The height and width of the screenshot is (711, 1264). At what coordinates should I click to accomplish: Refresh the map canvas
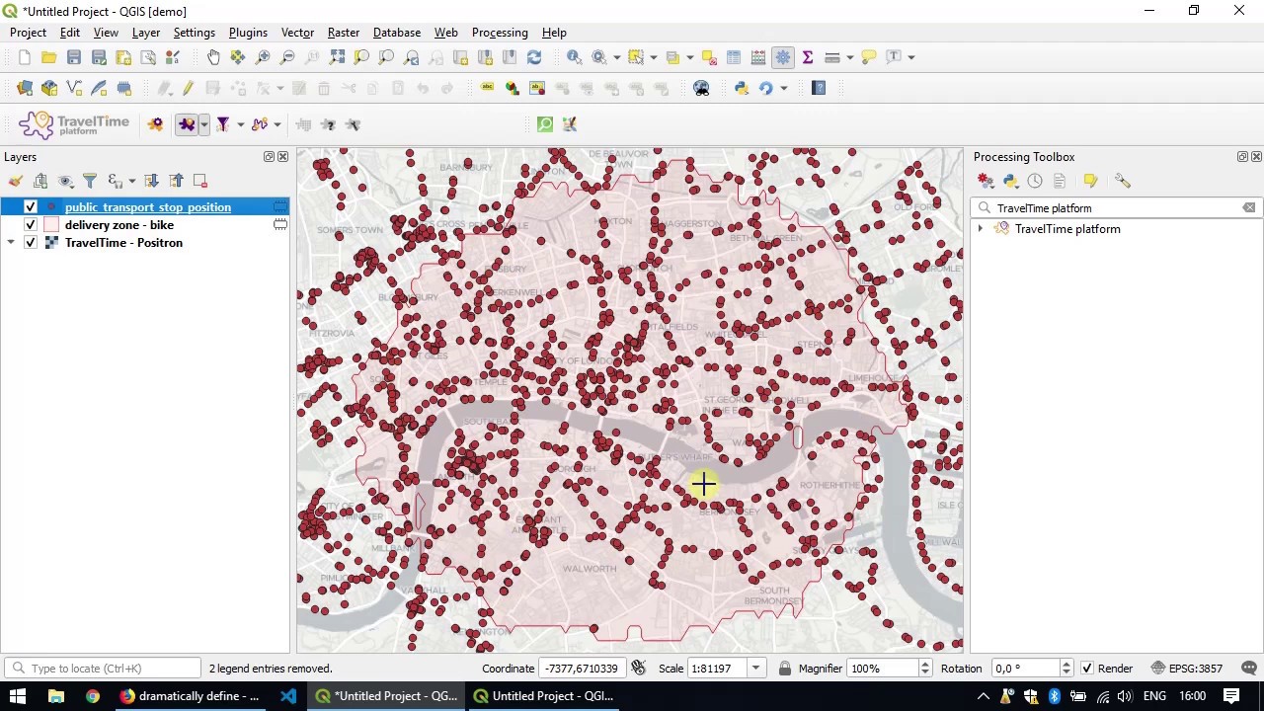[534, 57]
